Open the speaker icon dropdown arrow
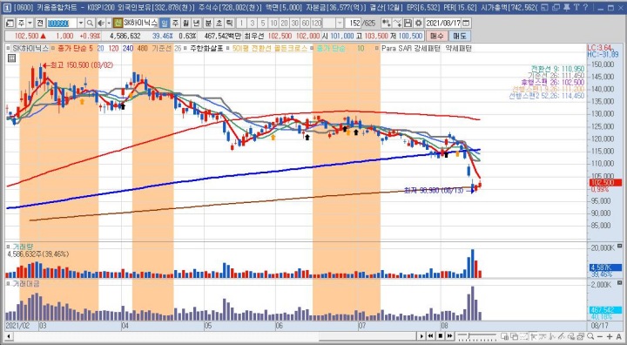This screenshot has height=345, width=627. tap(108, 24)
